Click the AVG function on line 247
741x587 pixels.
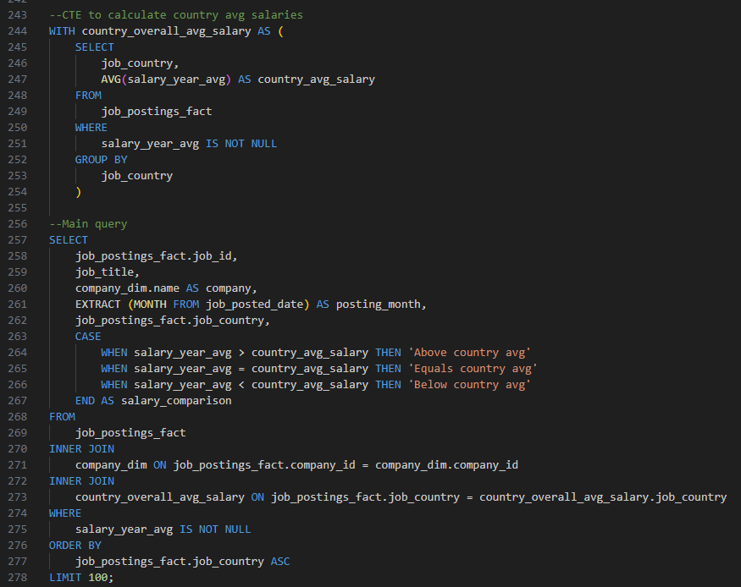coord(111,80)
